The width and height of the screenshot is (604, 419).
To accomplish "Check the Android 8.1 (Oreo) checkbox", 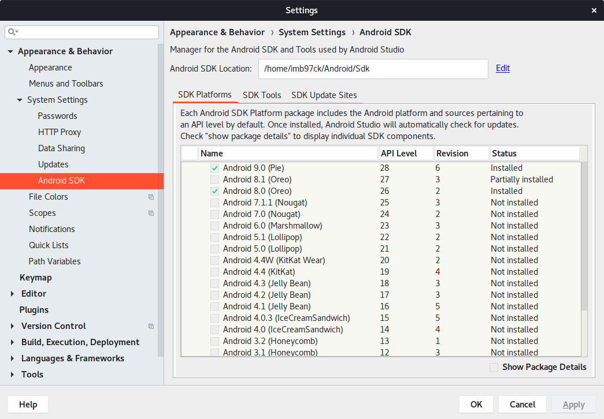I will (215, 179).
